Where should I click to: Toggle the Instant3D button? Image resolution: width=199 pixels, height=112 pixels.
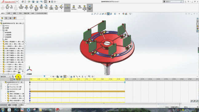[x=67, y=8]
